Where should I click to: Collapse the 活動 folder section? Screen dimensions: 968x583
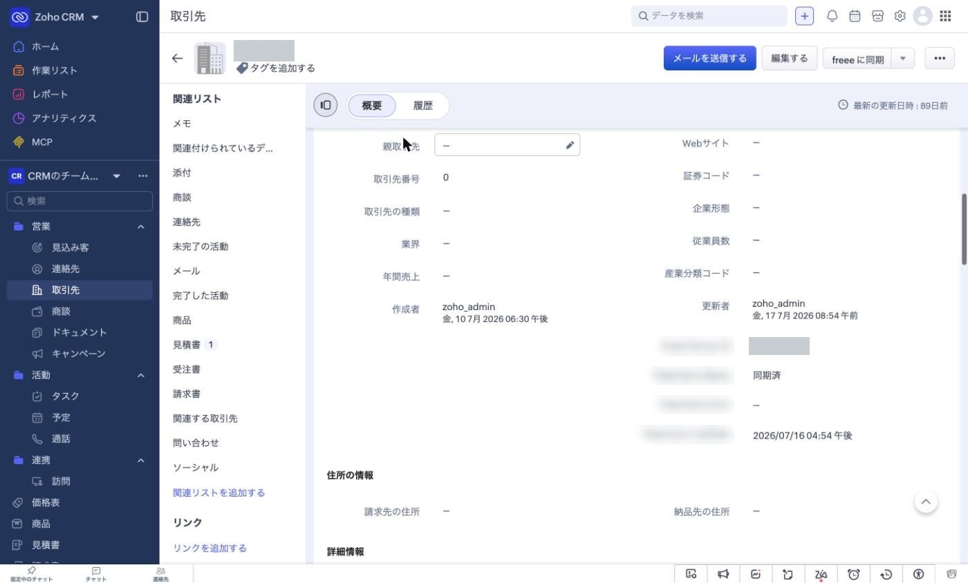140,375
